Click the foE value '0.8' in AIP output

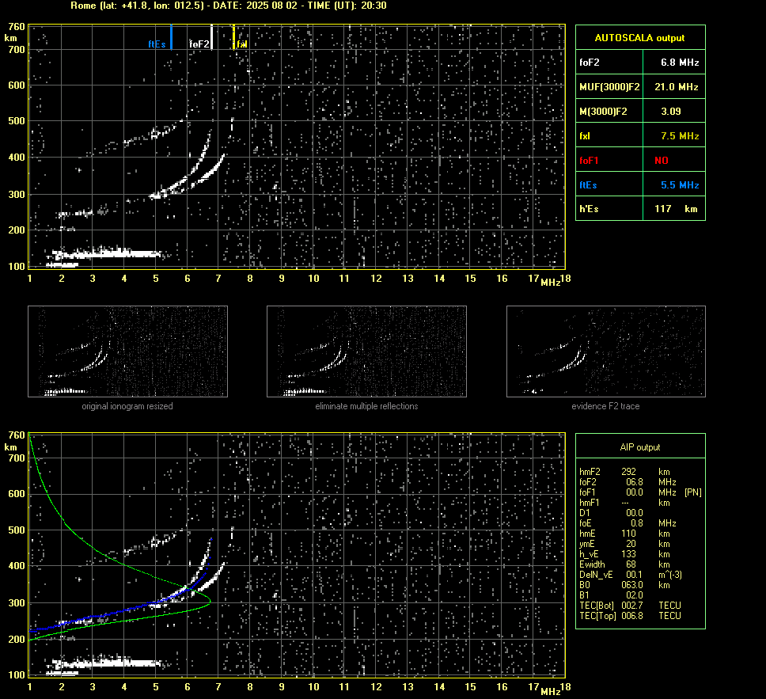[637, 523]
